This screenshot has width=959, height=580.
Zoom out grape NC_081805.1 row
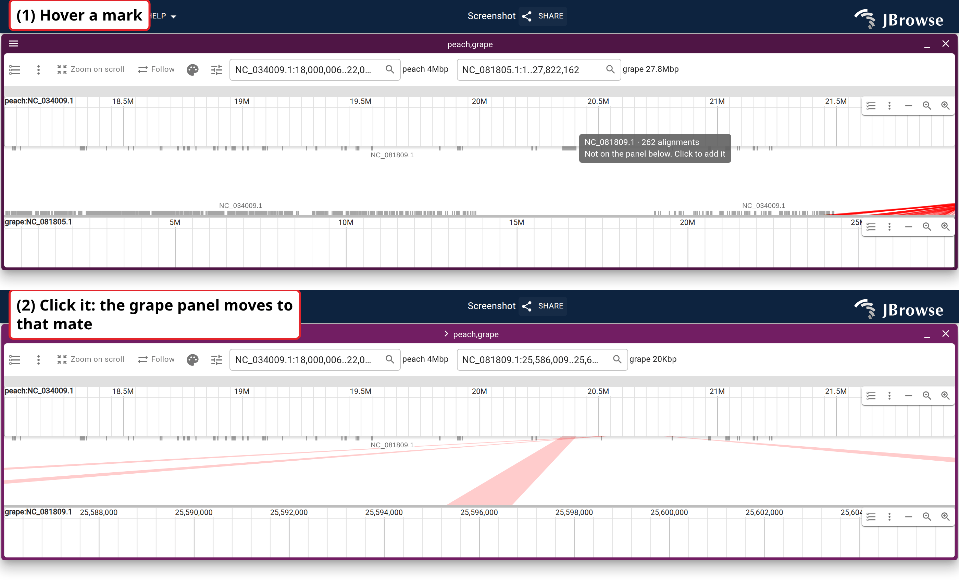coord(927,227)
